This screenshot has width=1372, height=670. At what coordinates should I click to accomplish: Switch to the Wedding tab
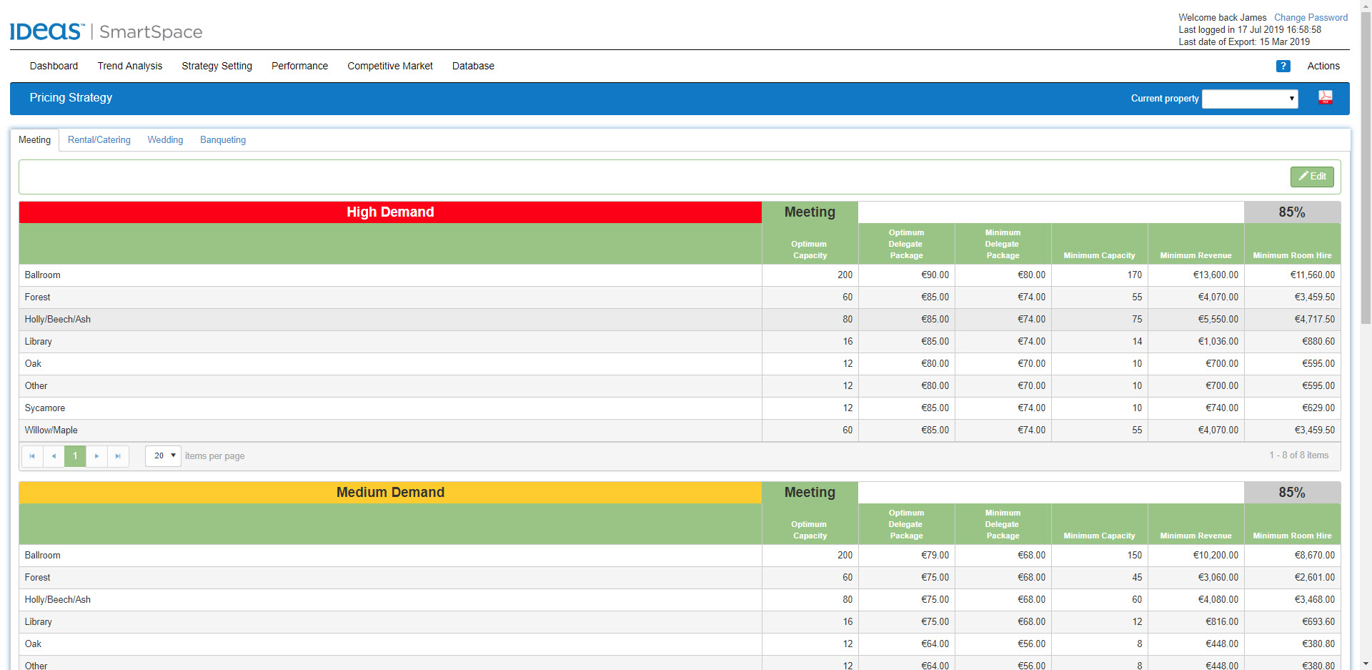click(x=165, y=140)
